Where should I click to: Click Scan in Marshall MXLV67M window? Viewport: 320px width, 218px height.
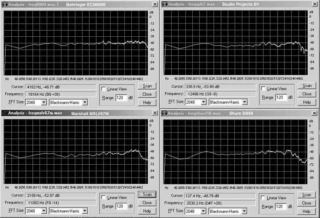pos(147,195)
